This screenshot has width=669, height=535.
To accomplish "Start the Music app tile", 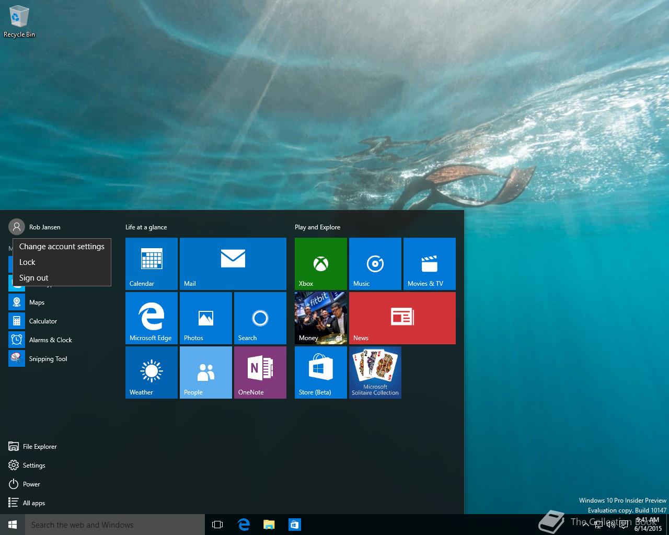I will coord(375,263).
